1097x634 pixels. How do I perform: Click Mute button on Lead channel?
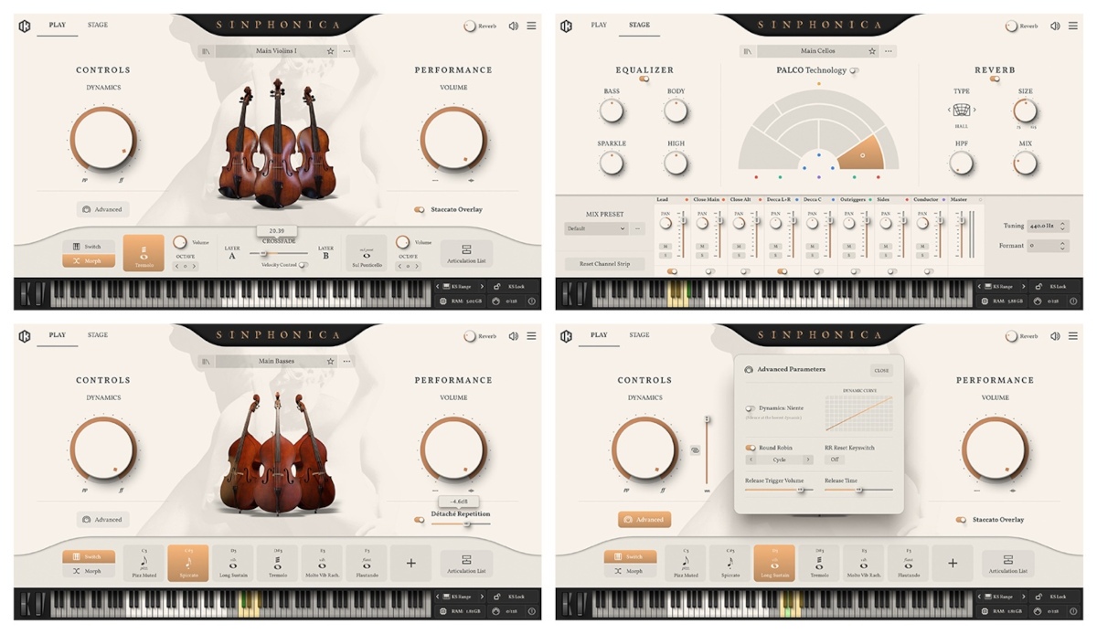pos(666,247)
